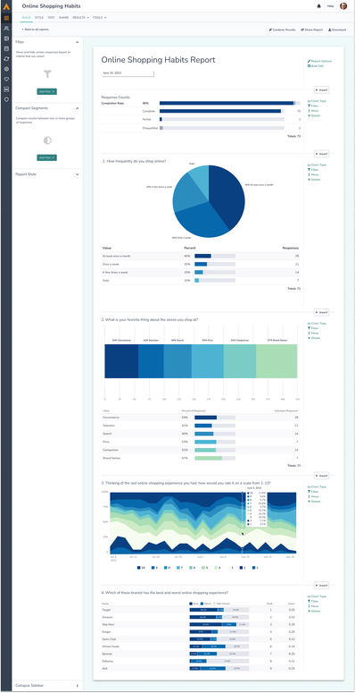The height and width of the screenshot is (693, 355).
Task: Click Insert above Response Counts
Action: pos(321,89)
